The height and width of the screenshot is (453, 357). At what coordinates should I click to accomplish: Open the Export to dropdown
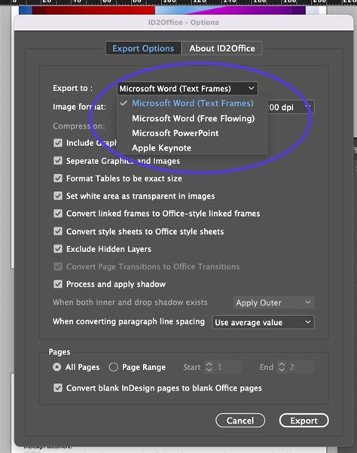click(187, 88)
